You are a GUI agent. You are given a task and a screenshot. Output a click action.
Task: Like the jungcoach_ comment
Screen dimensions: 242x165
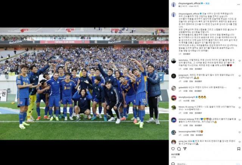(x=239, y=76)
